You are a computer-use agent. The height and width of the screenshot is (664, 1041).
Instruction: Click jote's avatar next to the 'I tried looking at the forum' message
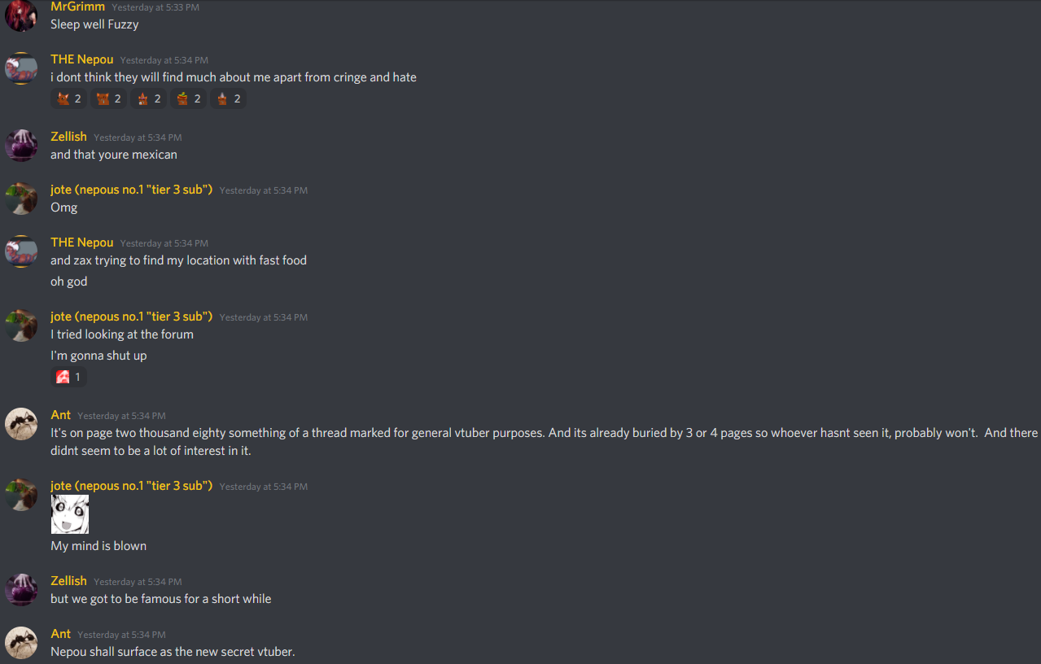pyautogui.click(x=21, y=325)
